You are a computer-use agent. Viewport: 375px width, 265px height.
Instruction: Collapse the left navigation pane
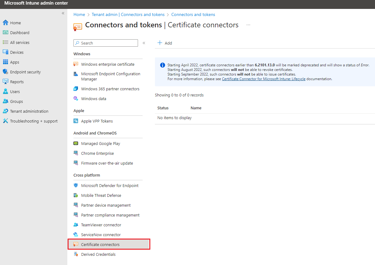pyautogui.click(x=63, y=13)
